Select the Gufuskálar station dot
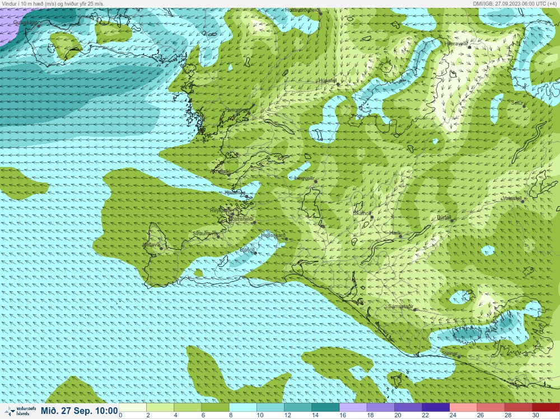This screenshot has width=560, height=419. [39, 26]
